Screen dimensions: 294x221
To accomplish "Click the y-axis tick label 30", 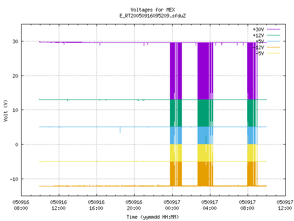I will [15, 41].
